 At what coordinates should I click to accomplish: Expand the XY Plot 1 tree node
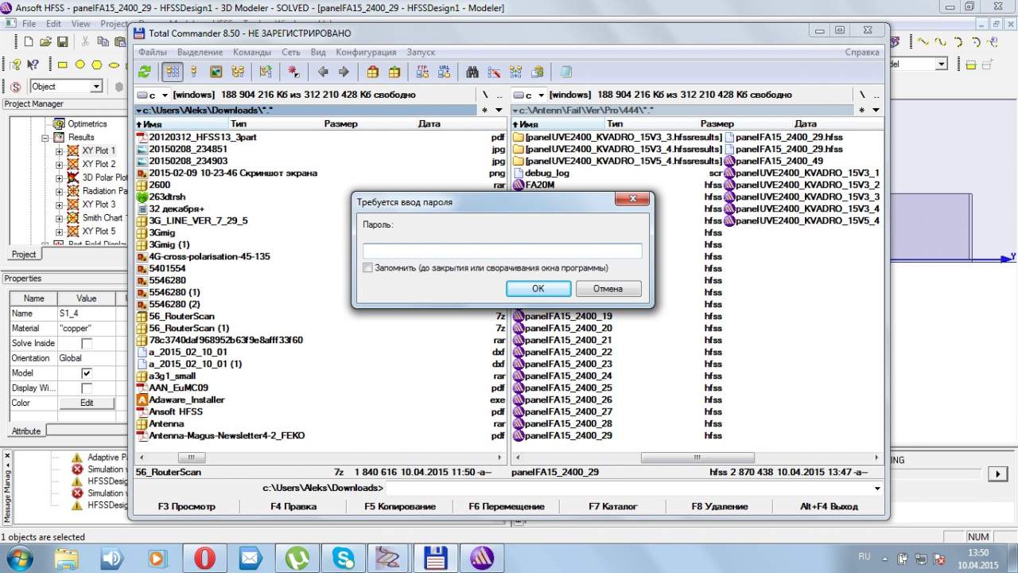(x=59, y=151)
